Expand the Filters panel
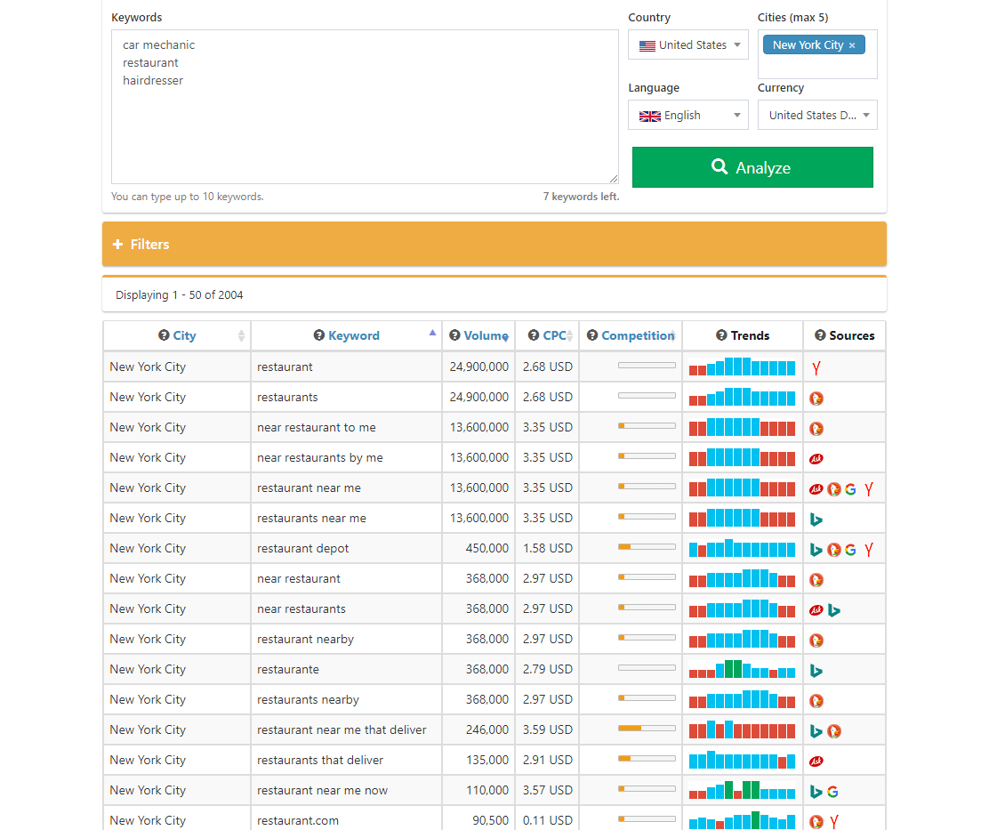Image resolution: width=997 pixels, height=830 pixels. 494,244
